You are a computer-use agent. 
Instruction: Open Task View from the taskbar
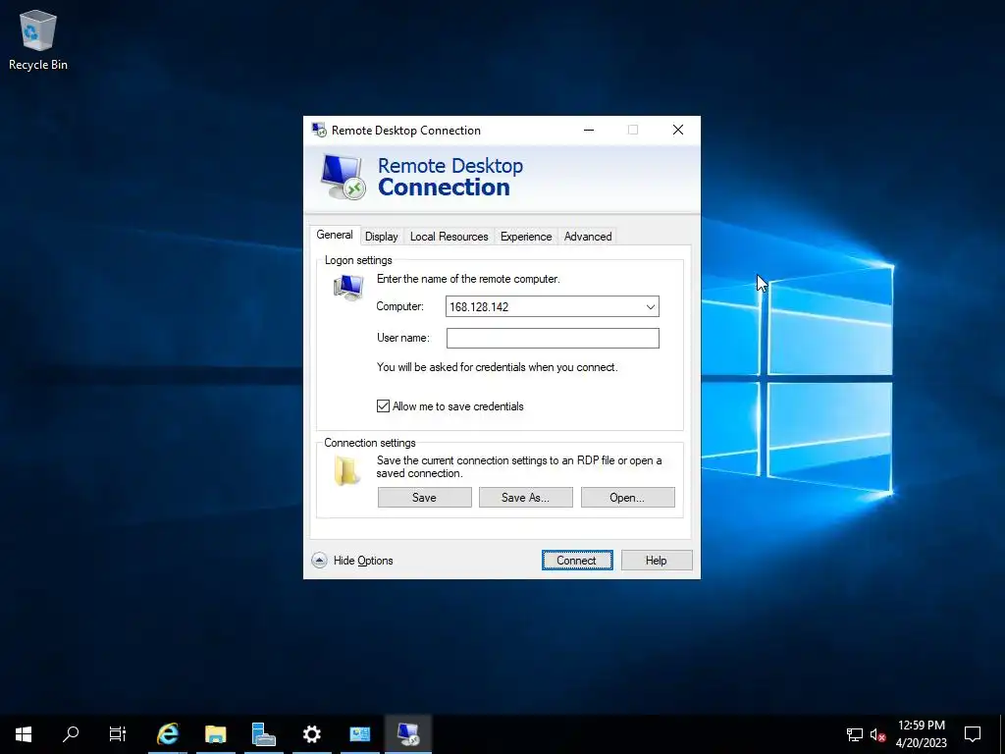(x=118, y=734)
